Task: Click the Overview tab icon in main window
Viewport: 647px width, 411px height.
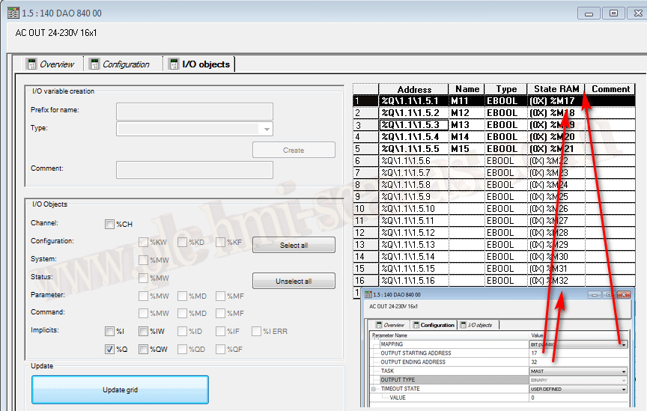Action: [31, 64]
